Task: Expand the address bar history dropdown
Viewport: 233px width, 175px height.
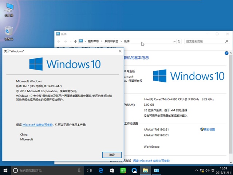Action: pyautogui.click(x=174, y=41)
